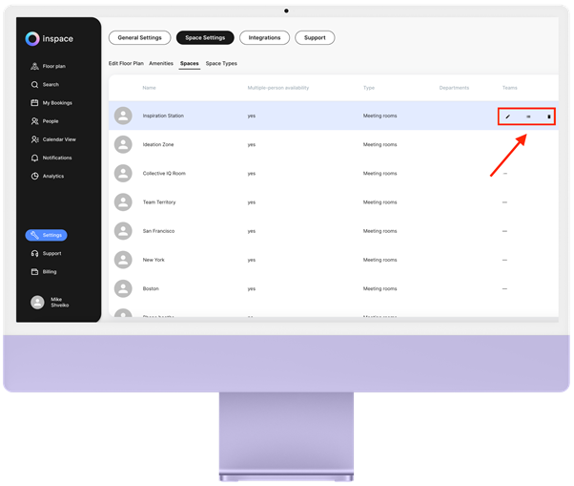The height and width of the screenshot is (486, 574).
Task: Go to My Bookings in the sidebar
Action: pyautogui.click(x=51, y=103)
